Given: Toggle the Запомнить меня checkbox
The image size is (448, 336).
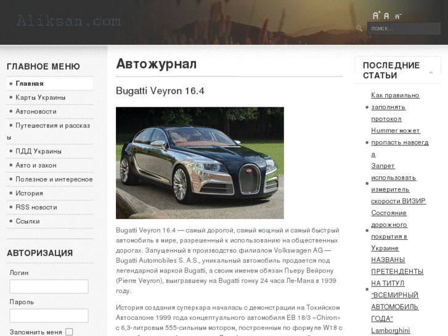Looking at the screenshot, I should tap(69, 332).
